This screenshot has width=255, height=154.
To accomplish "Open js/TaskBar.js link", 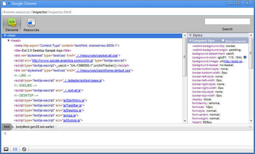I will [73, 105].
